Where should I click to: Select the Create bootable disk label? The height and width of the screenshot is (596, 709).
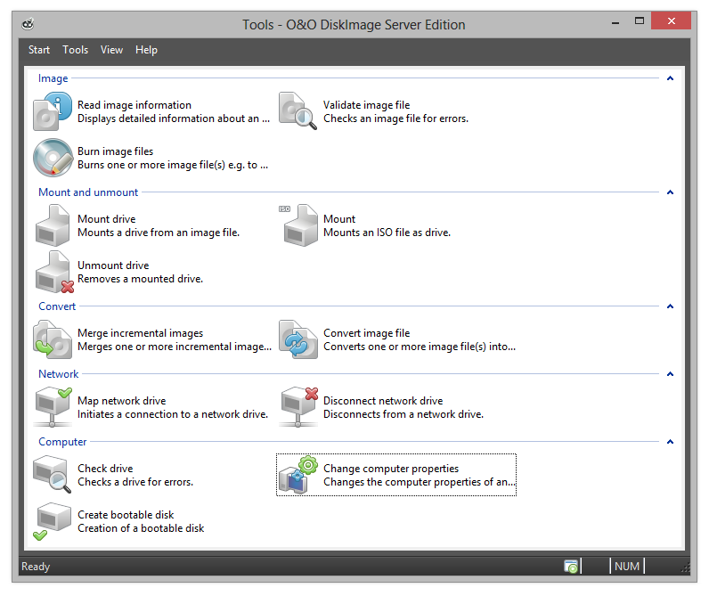coord(126,515)
